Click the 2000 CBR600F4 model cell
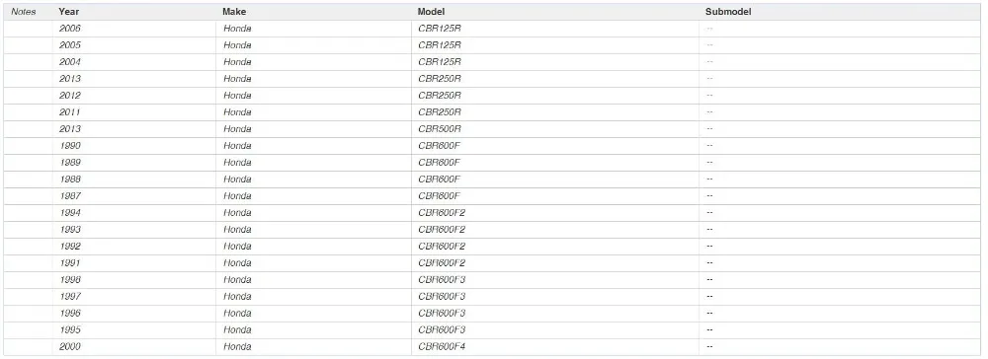 coord(555,346)
